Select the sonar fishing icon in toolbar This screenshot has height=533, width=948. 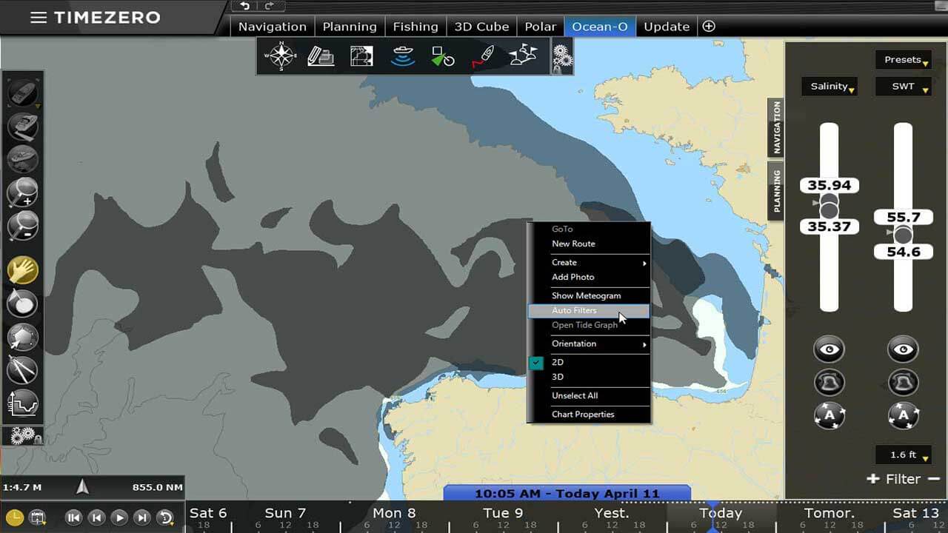(x=402, y=57)
